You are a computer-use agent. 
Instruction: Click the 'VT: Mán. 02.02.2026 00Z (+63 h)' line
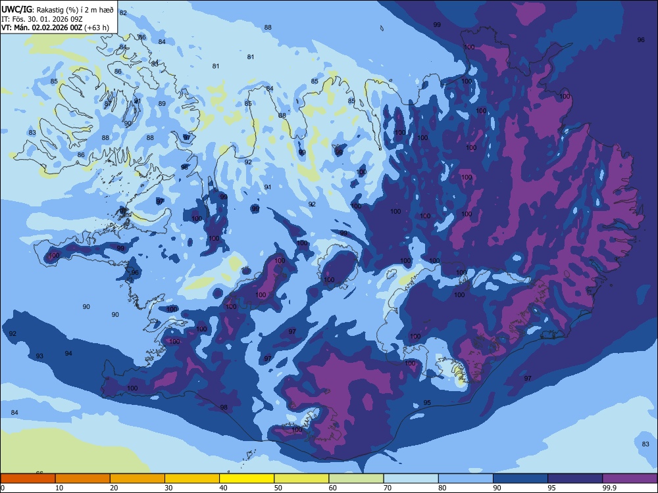55,28
